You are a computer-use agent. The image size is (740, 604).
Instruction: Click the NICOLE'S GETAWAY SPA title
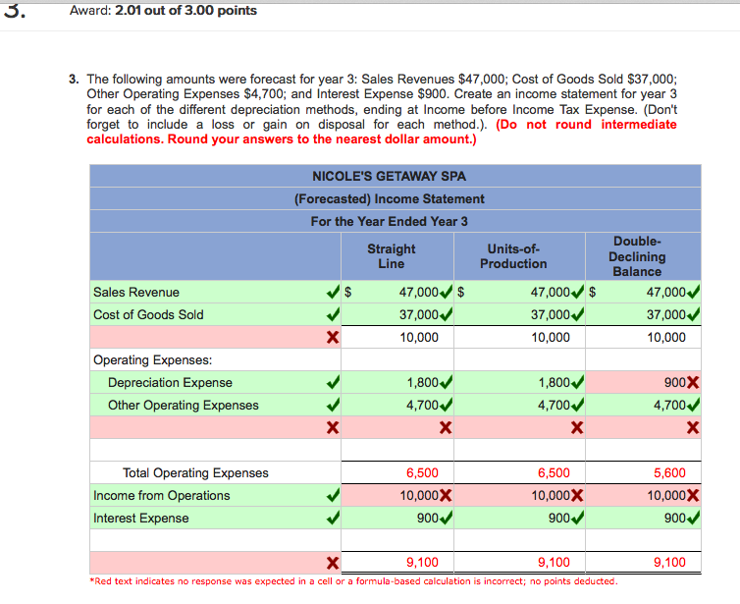tap(389, 176)
